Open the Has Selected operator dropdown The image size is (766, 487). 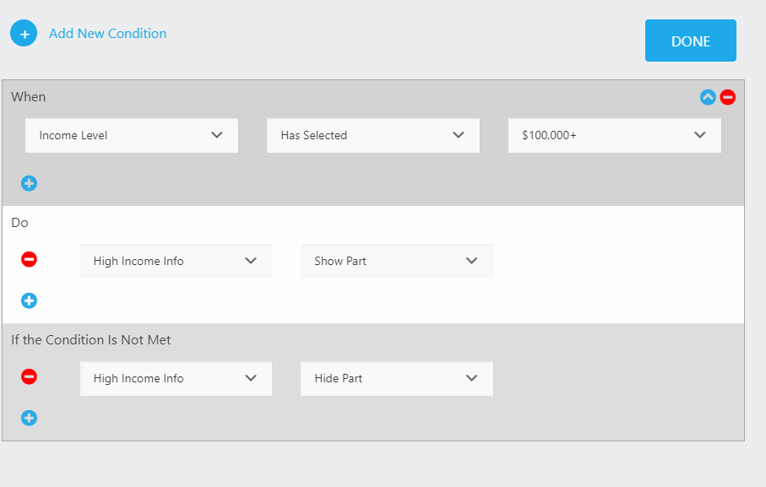372,135
